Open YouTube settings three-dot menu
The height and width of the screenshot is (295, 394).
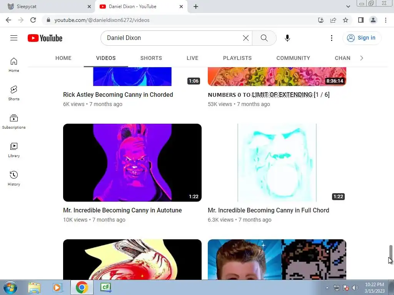[x=331, y=38]
